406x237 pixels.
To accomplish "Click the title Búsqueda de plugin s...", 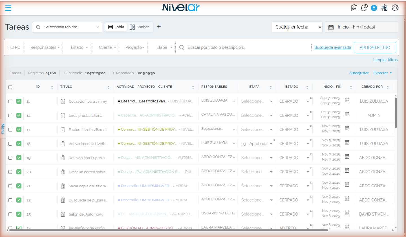I will pyautogui.click(x=88, y=200).
